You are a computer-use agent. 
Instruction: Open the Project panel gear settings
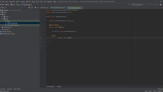tap(35, 8)
